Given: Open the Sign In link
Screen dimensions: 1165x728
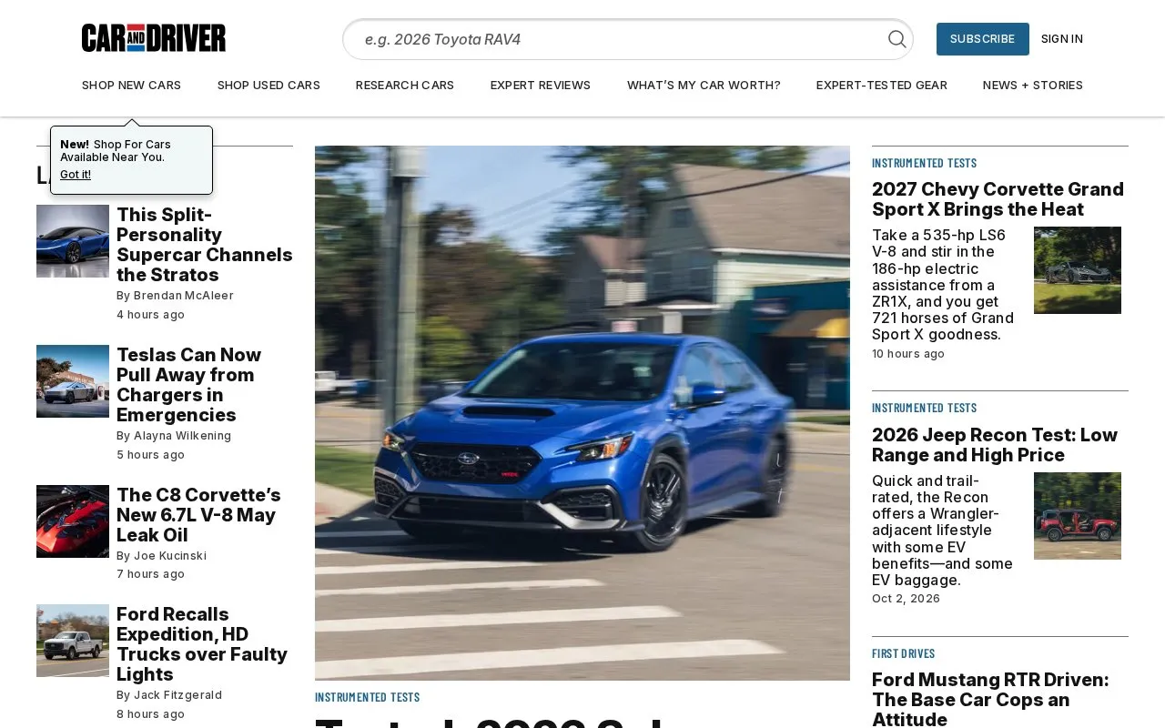Looking at the screenshot, I should (x=1061, y=39).
